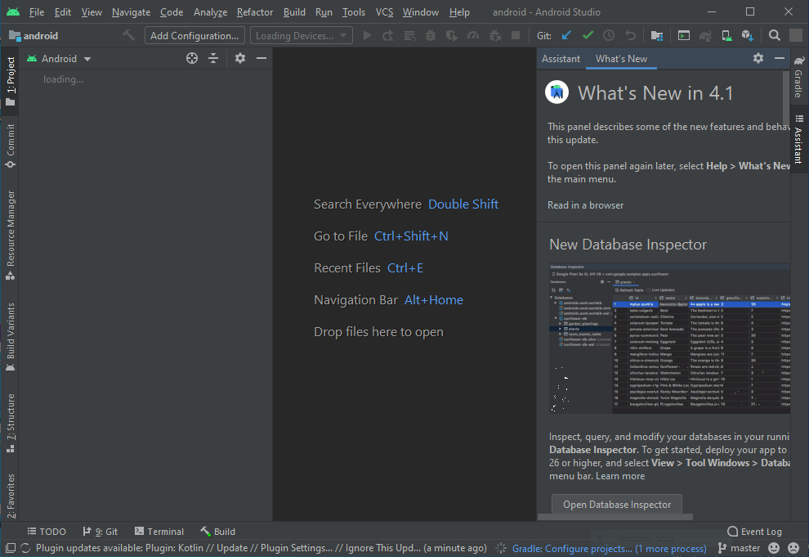The image size is (809, 557).
Task: Click the android project breadcrumb in the navigation bar
Action: 34,36
